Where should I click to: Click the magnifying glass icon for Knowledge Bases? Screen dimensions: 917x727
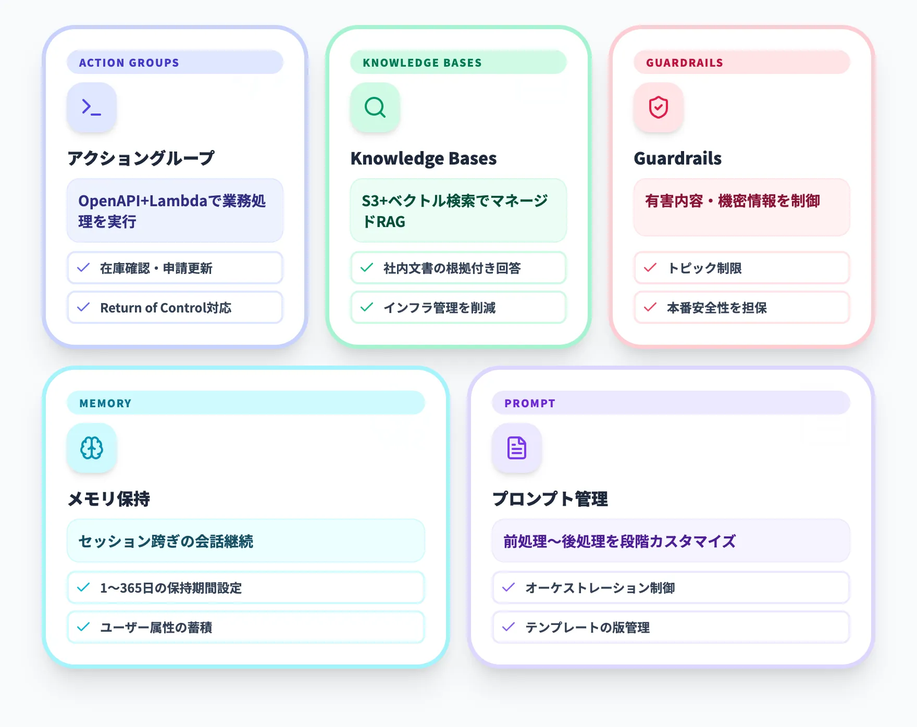375,107
